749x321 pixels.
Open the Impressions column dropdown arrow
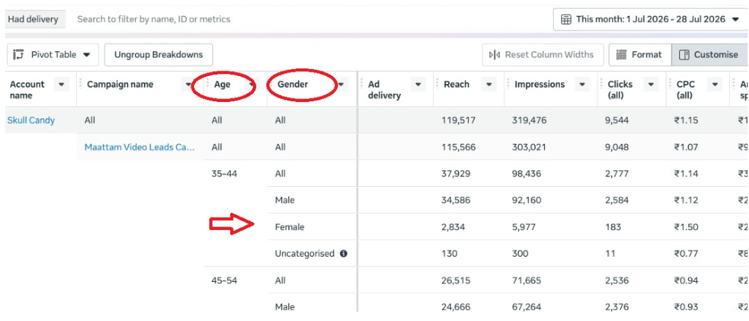[582, 84]
